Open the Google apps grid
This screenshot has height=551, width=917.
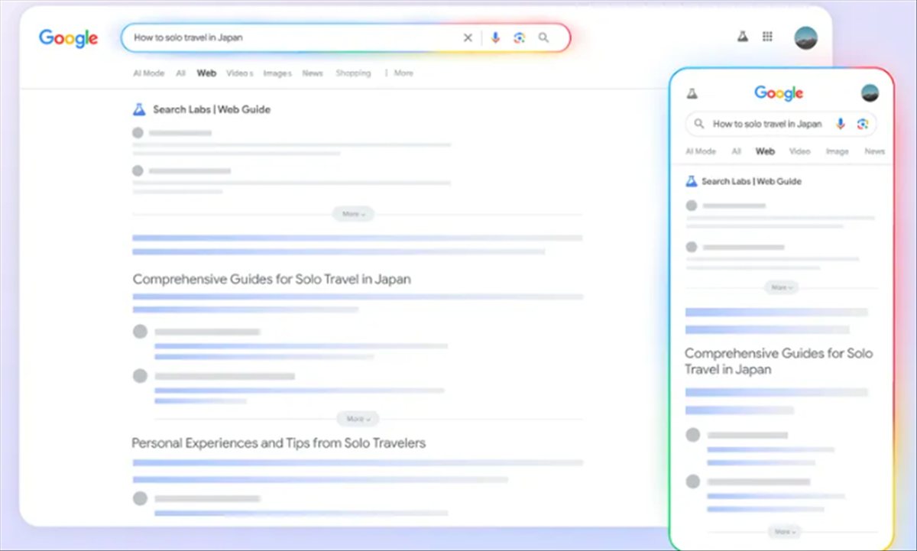coord(767,37)
